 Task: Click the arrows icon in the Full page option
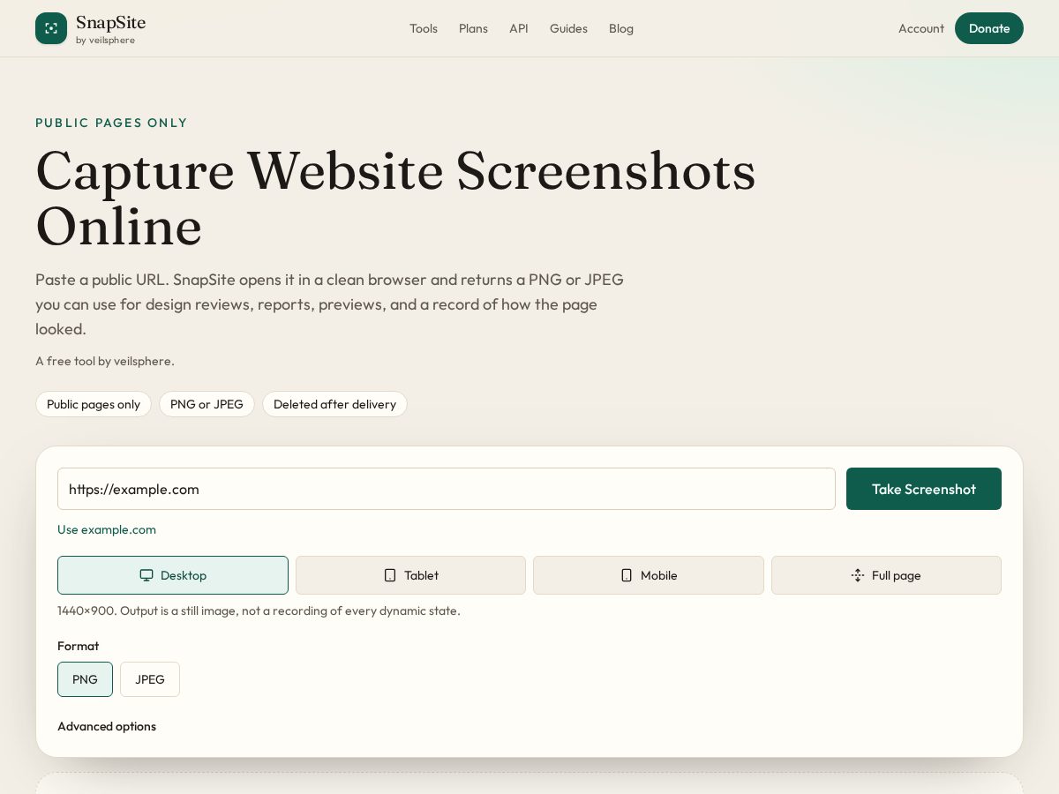(858, 575)
